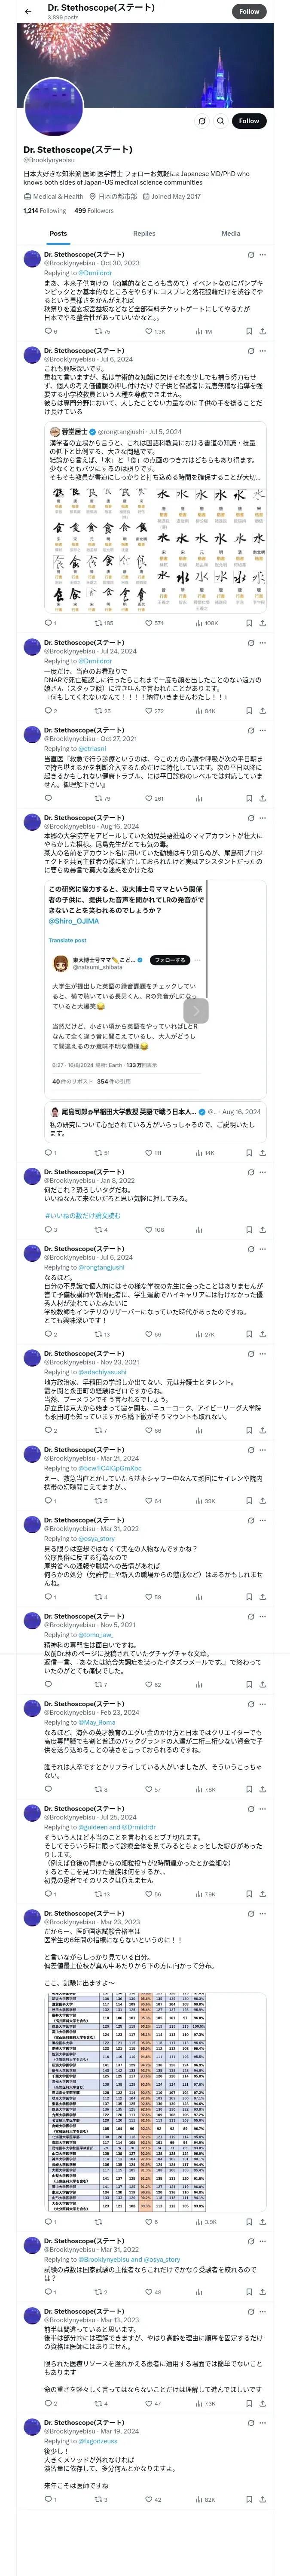Open the 499 Followers list
This screenshot has width=290, height=2576.
[x=94, y=211]
